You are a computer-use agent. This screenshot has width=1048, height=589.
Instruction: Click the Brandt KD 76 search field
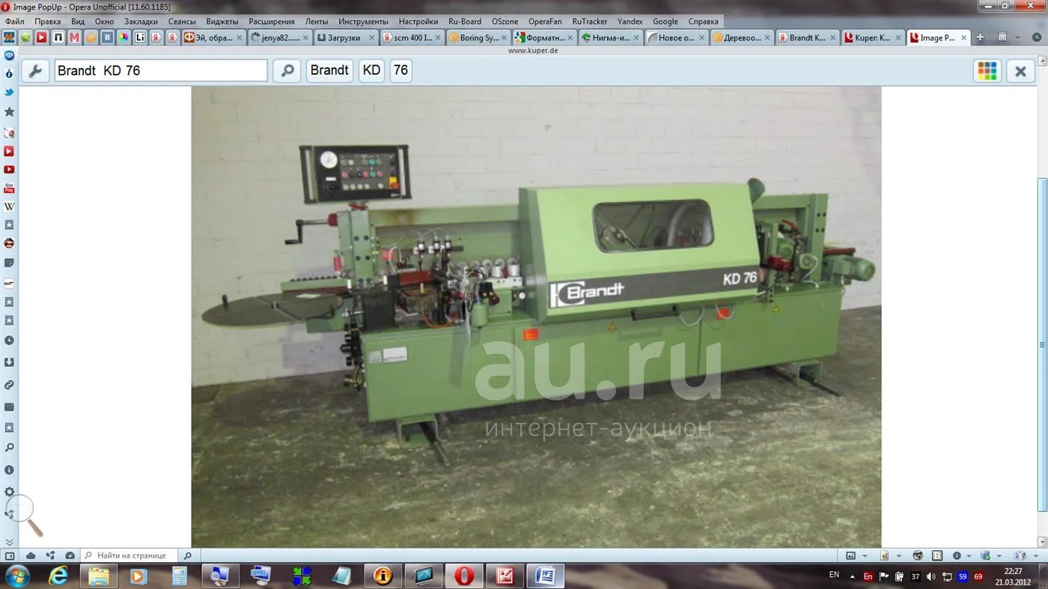[x=161, y=70]
